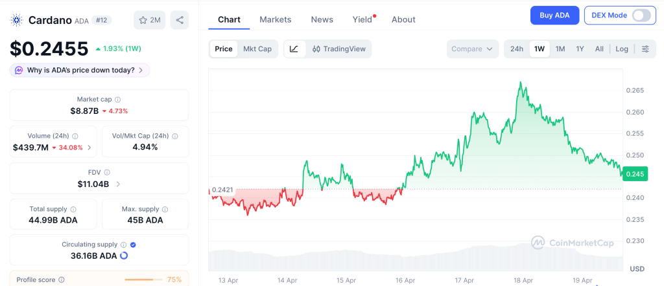Switch to the Markets tab
664x286 pixels.
275,19
